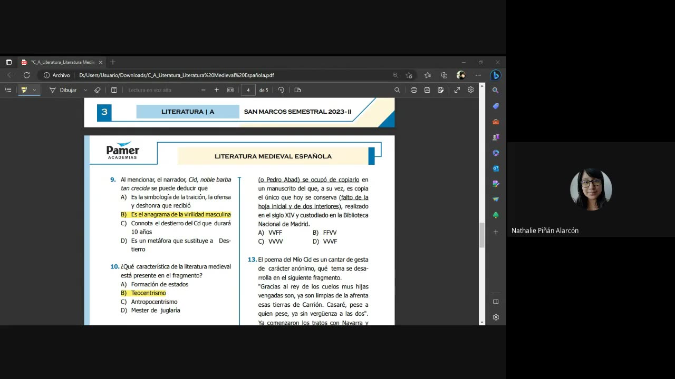Screen dimensions: 675x379
Task: Reload the current page
Action: (x=26, y=75)
